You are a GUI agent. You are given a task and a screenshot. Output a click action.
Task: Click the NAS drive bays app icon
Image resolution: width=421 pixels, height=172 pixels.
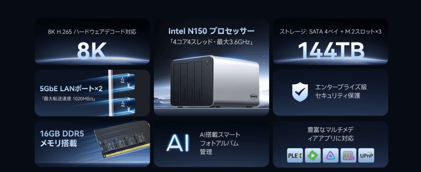tap(348, 156)
